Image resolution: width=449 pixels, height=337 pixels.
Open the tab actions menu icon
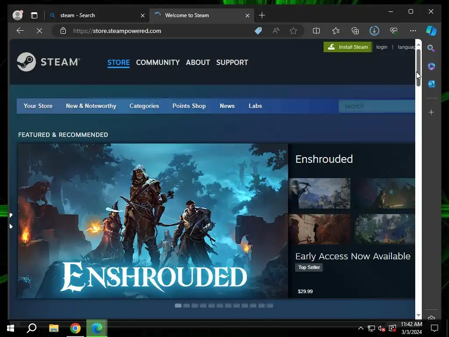[34, 15]
